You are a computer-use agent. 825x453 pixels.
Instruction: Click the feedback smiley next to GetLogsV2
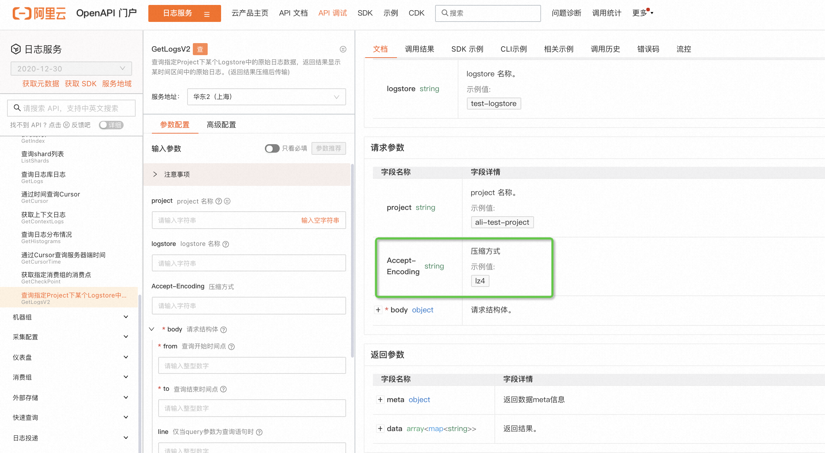pyautogui.click(x=343, y=49)
